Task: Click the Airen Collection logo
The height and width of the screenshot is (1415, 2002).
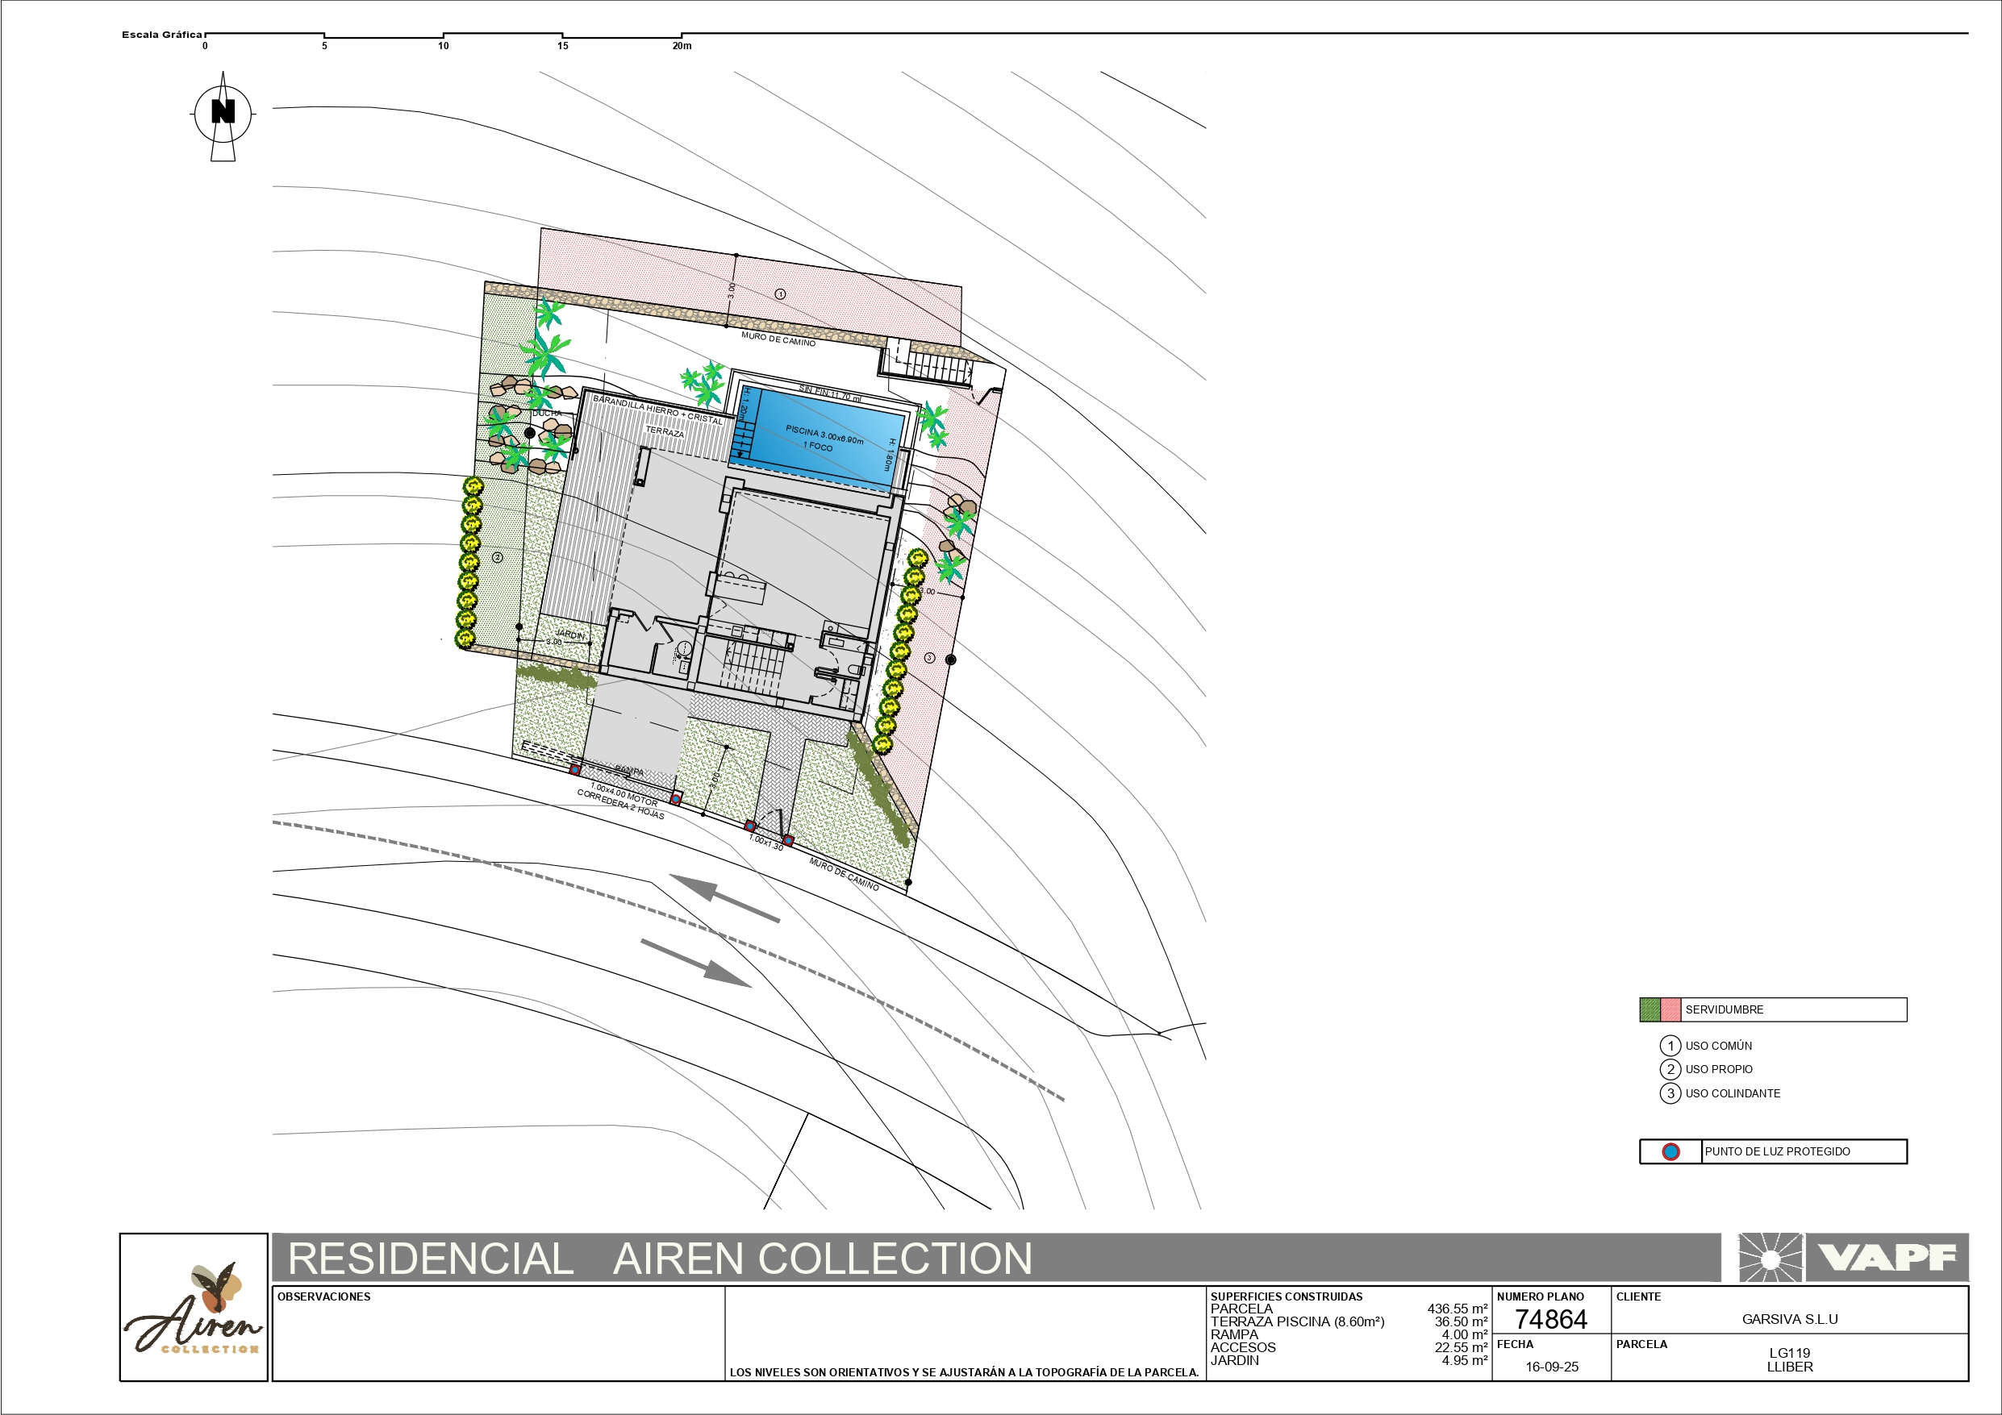Action: point(194,1307)
